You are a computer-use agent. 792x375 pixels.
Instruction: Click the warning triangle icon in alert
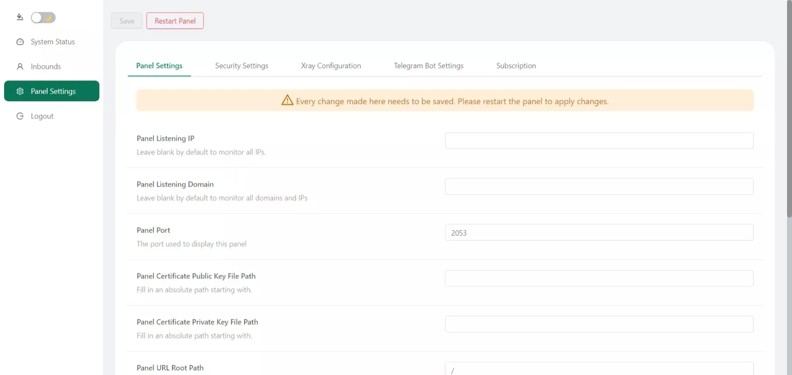coord(287,100)
